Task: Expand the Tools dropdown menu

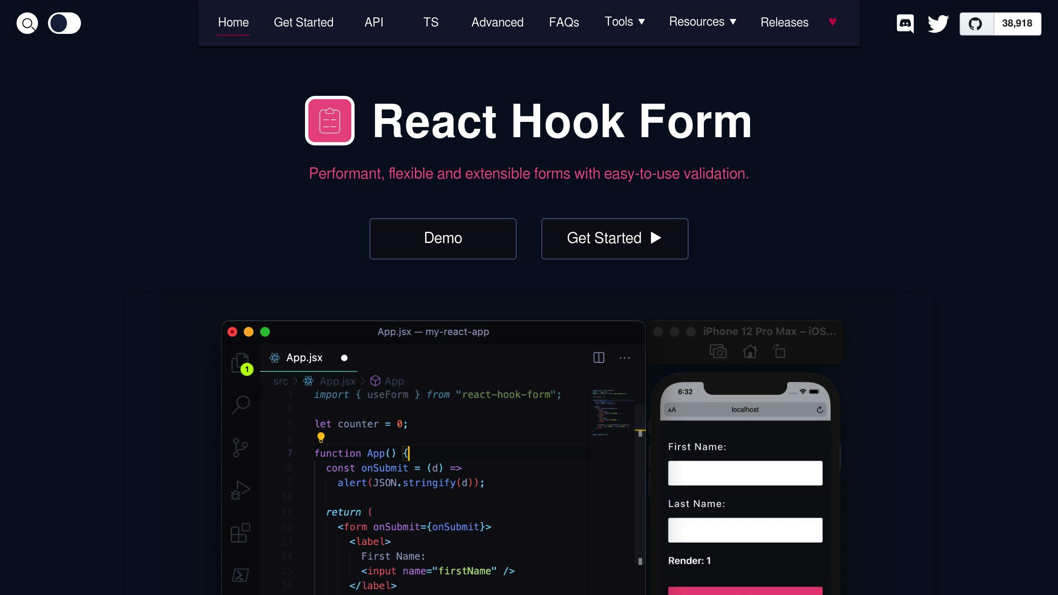Action: pyautogui.click(x=624, y=22)
